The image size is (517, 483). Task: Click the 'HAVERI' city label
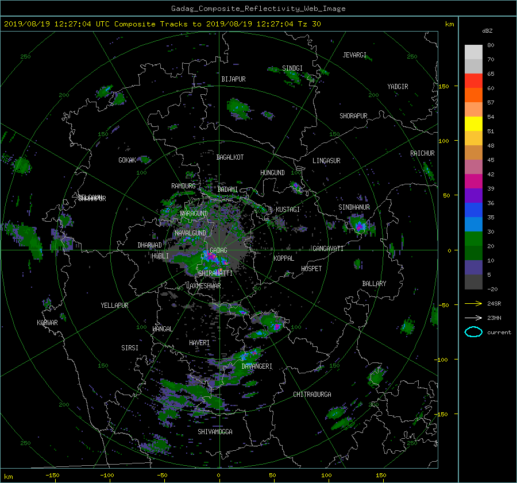pyautogui.click(x=199, y=343)
